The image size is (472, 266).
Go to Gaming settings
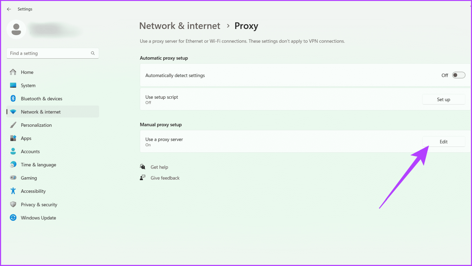click(29, 178)
